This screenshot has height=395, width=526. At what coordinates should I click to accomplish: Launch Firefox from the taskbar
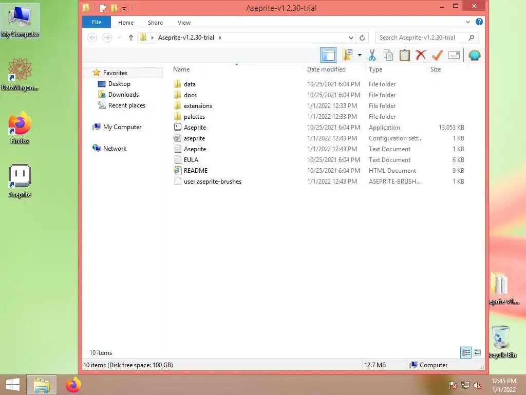point(73,385)
